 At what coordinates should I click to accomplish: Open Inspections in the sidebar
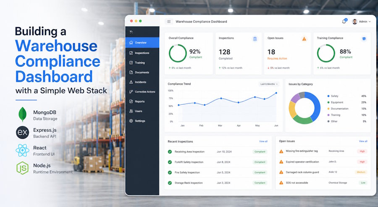point(142,53)
